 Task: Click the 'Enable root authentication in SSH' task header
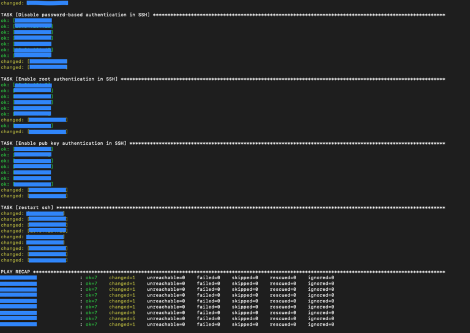[x=59, y=79]
